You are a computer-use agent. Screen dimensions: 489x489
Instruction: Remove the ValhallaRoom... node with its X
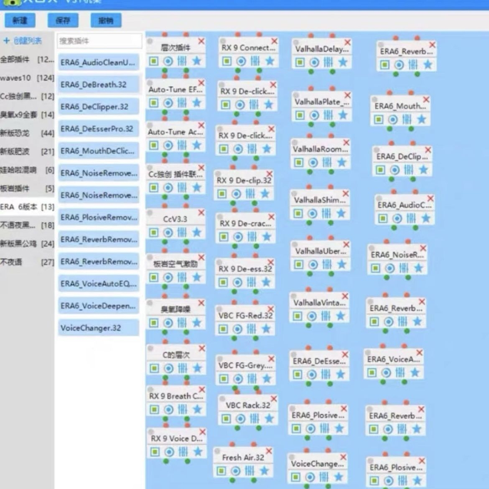[346, 143]
